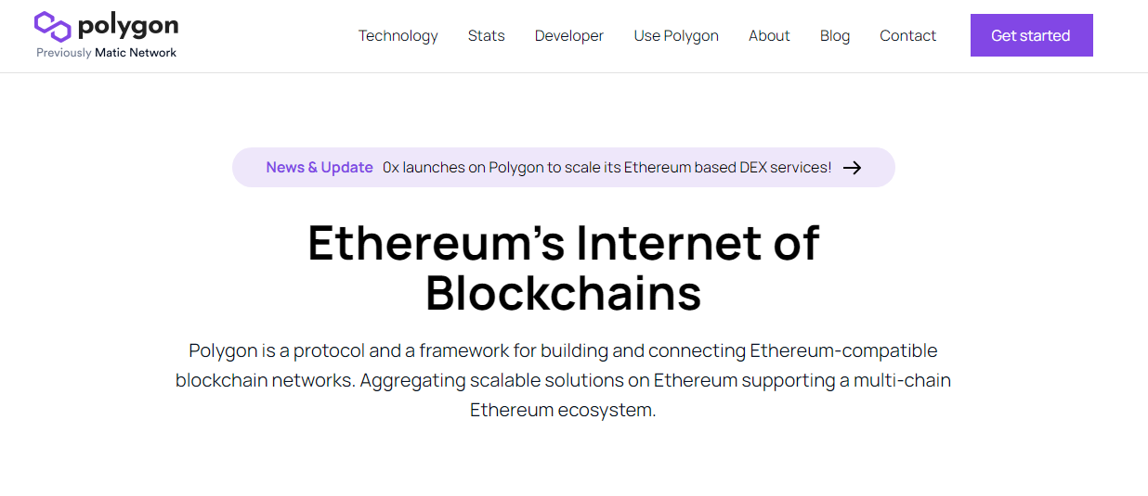This screenshot has height=496, width=1148.
Task: Open the Technology menu item
Action: pos(398,35)
